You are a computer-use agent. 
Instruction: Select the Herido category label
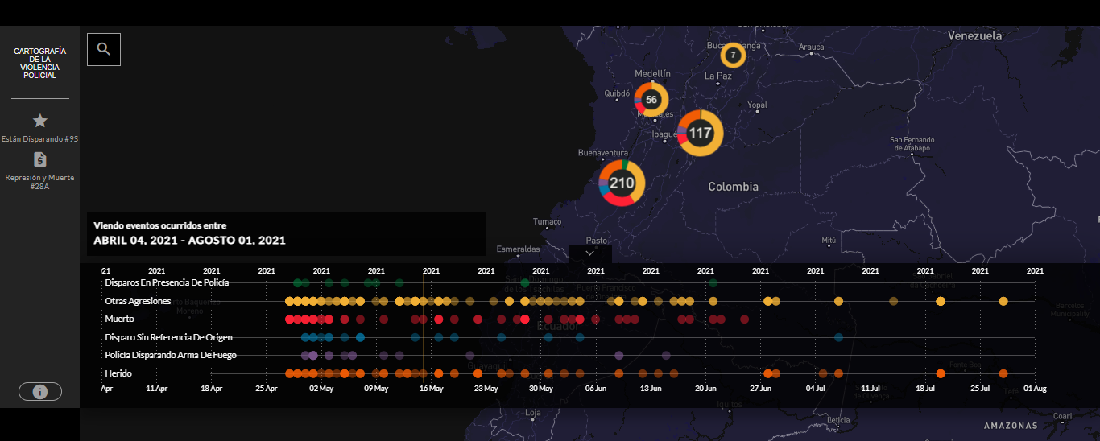click(x=118, y=373)
